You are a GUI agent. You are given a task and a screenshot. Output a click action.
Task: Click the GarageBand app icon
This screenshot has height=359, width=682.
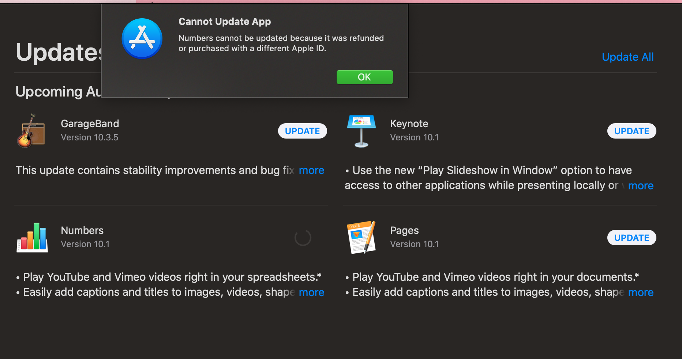pos(31,131)
